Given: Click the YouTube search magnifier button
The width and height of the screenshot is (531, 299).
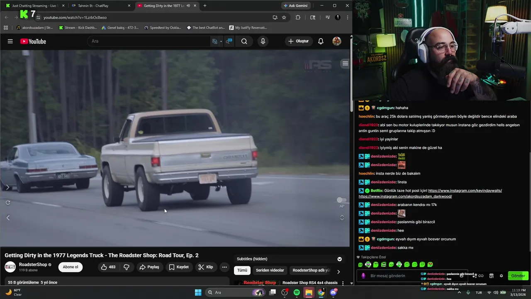Looking at the screenshot, I should (x=244, y=41).
